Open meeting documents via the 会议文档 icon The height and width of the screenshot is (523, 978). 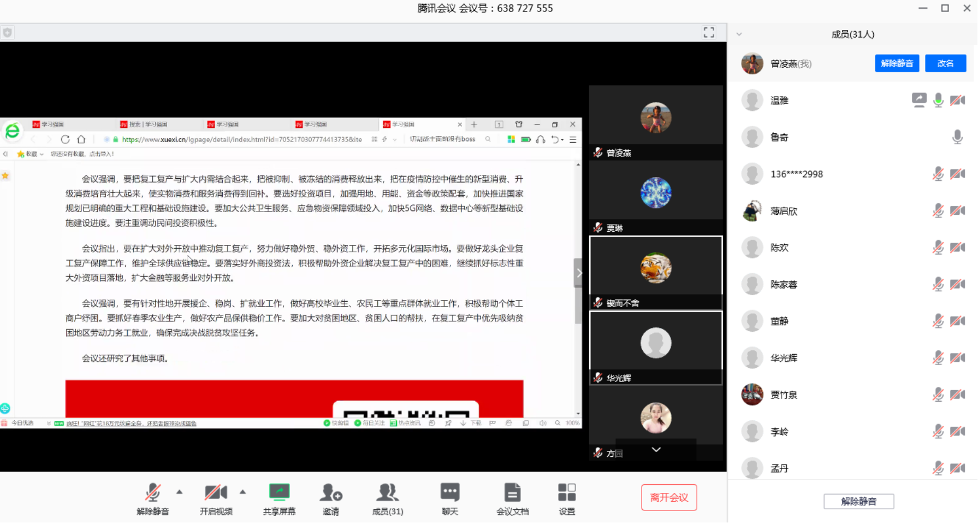[x=512, y=497]
